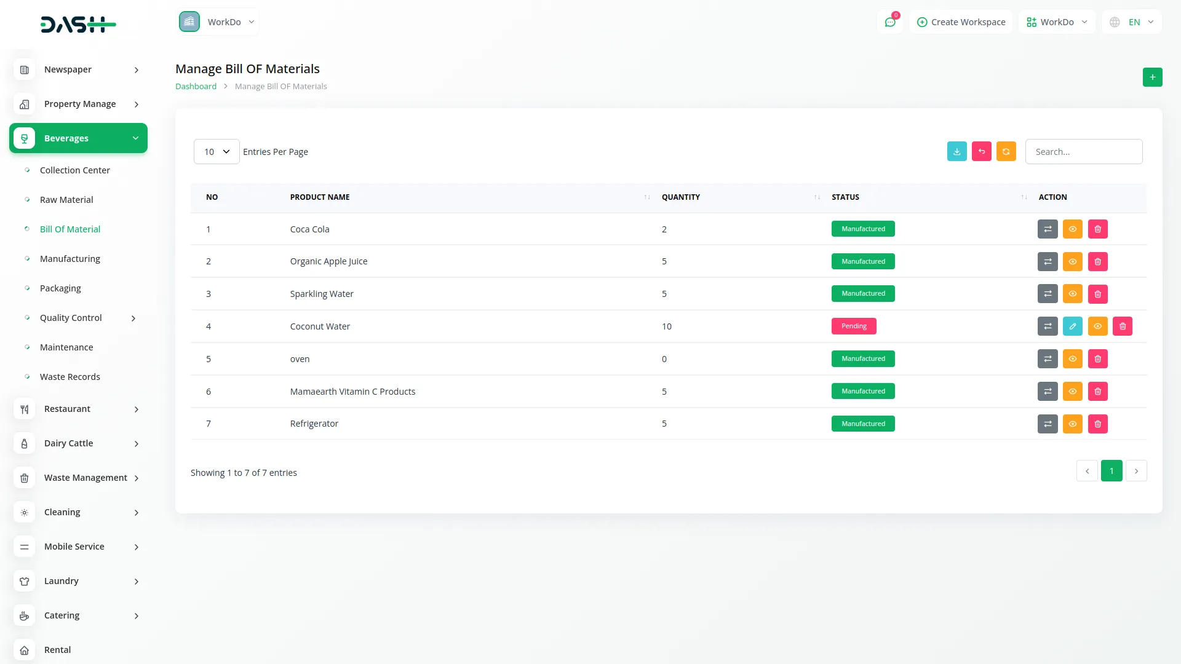Show details of Mamaearth Vitamin C Products
The image size is (1181, 664).
click(1072, 392)
